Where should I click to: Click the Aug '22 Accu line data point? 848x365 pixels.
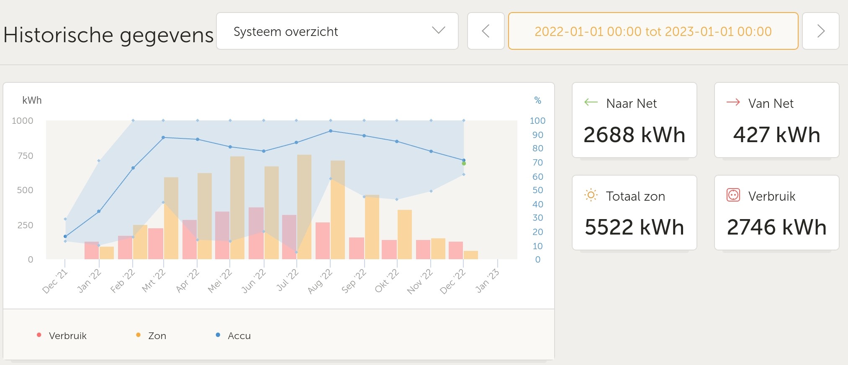click(331, 131)
